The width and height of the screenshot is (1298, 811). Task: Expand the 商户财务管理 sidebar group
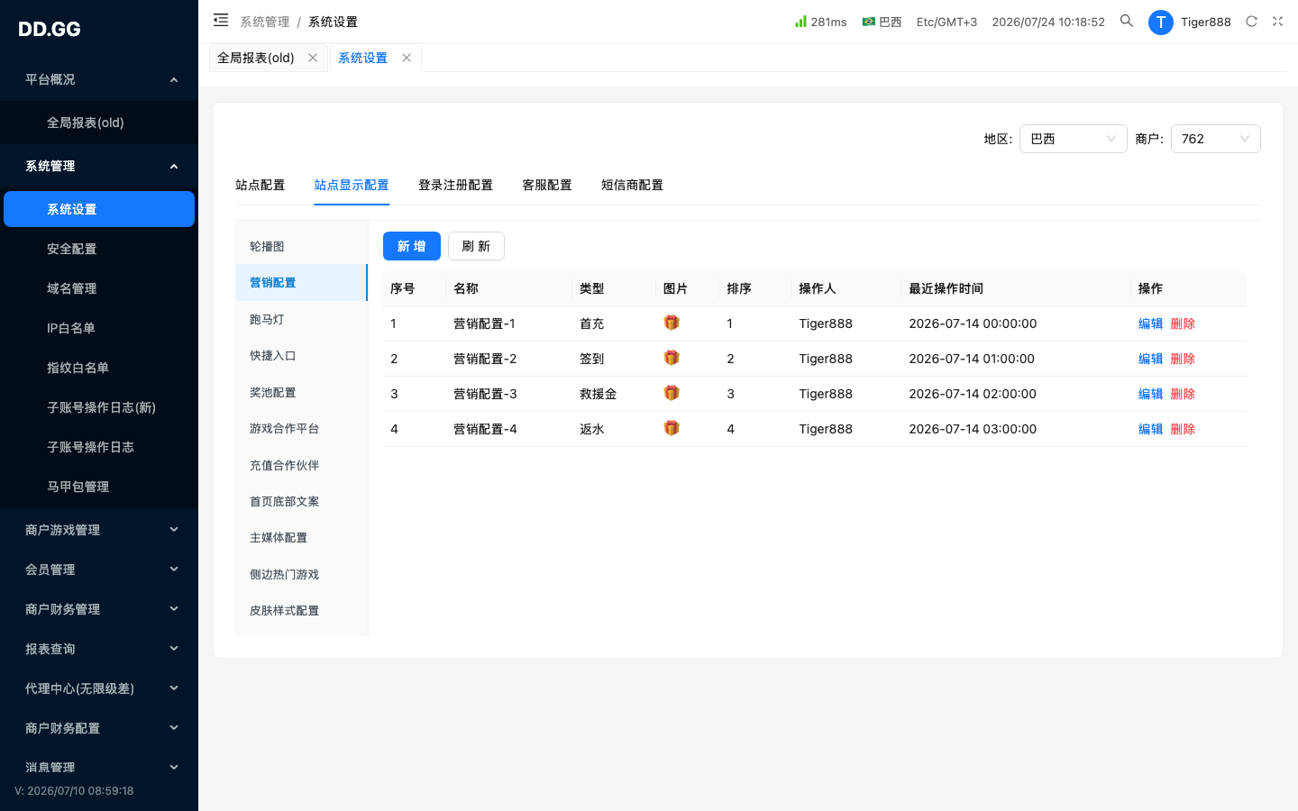[x=99, y=609]
